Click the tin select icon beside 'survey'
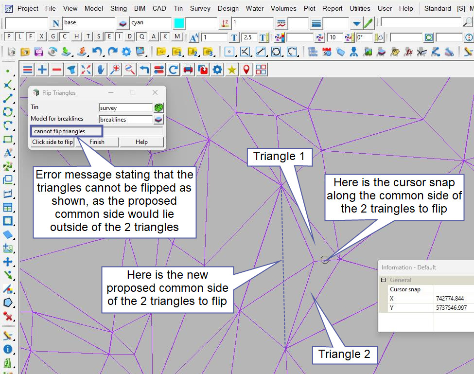Viewport: 474px width, 374px height. [158, 107]
